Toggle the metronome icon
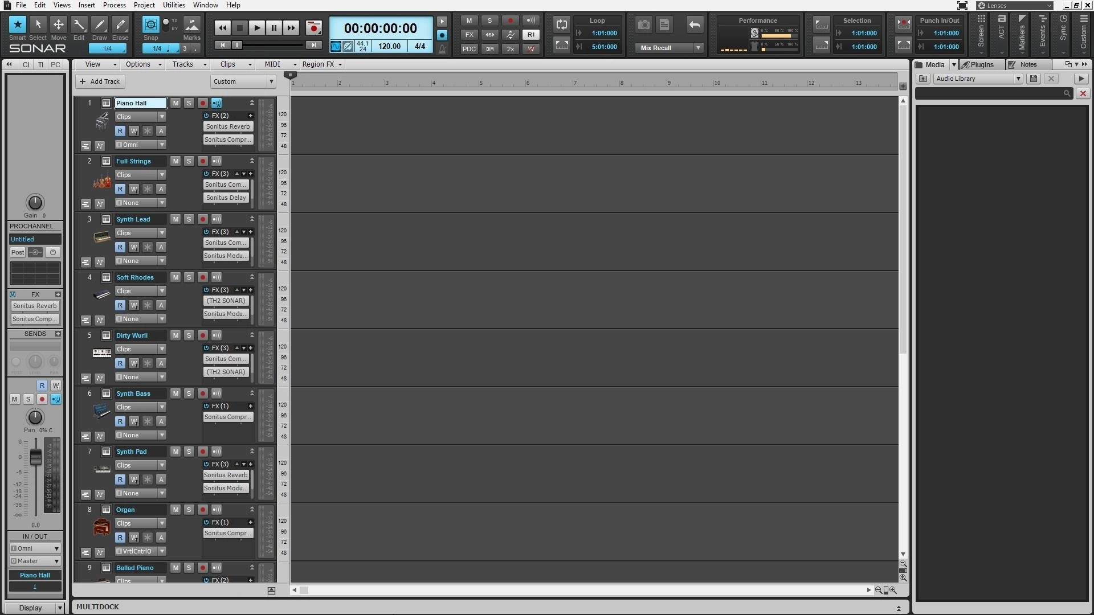The image size is (1094, 615). [442, 48]
